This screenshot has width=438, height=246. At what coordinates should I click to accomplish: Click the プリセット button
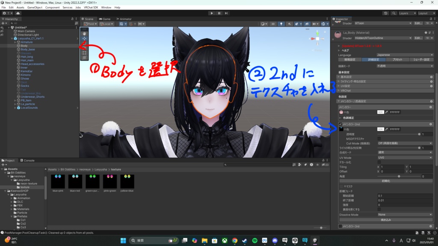point(397,59)
